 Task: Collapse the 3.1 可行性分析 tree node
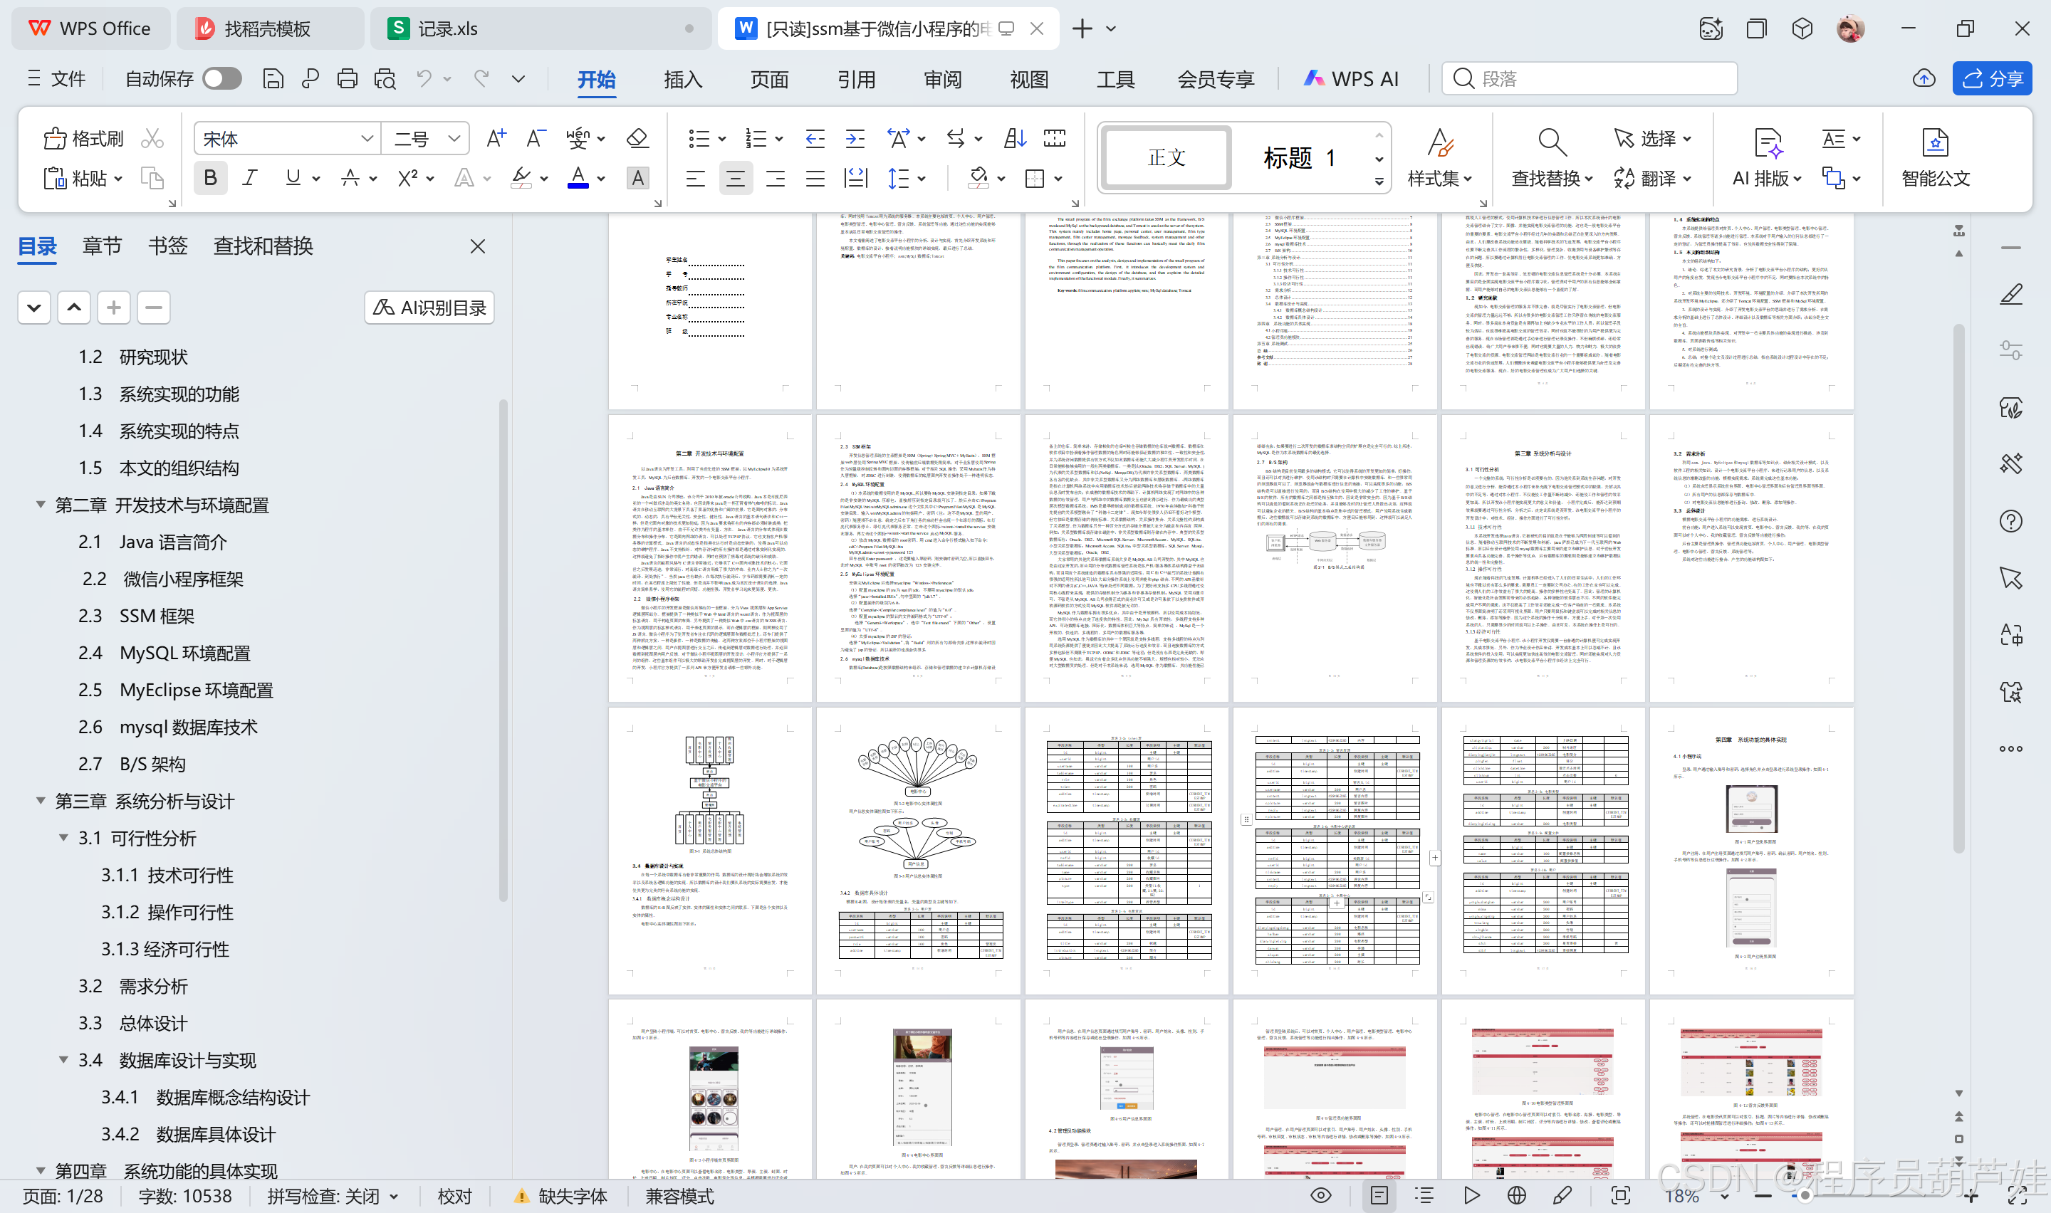tap(63, 837)
